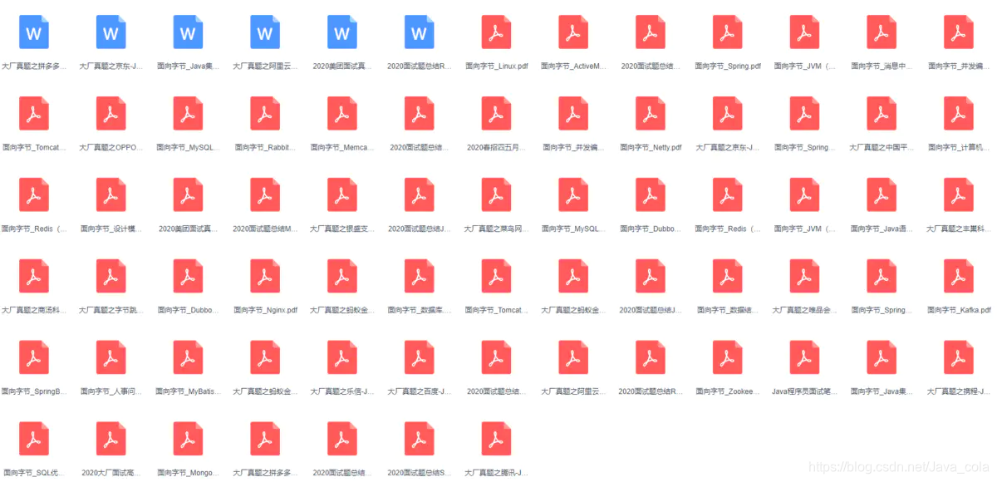Viewport: 997px width, 482px height.
Task: Click the file name 大厂真题之唯品会
Action: tap(805, 310)
